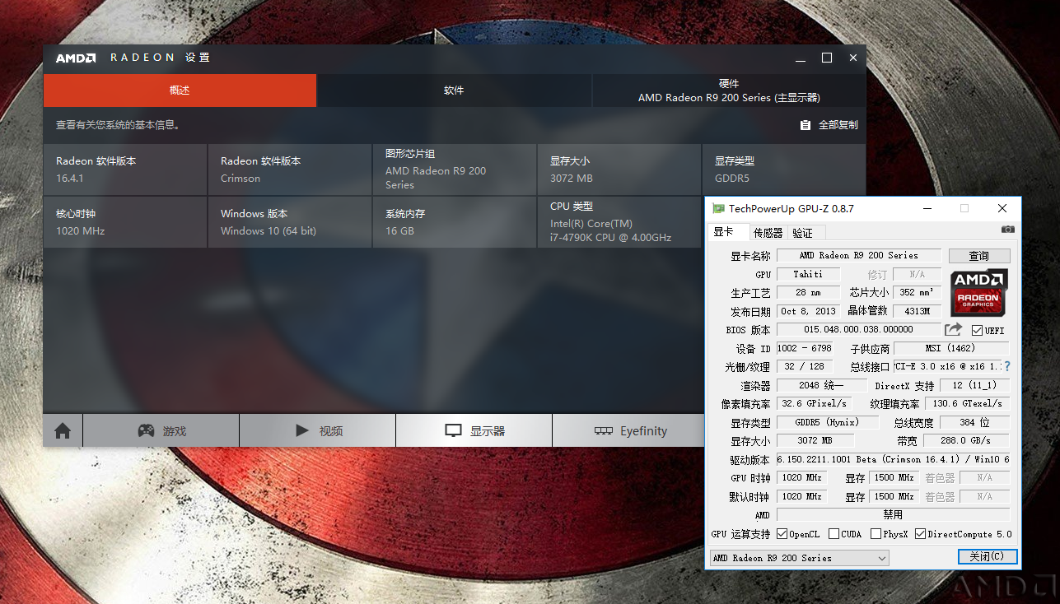Viewport: 1060px width, 604px height.
Task: Switch to 软件 software tab
Action: [x=454, y=91]
